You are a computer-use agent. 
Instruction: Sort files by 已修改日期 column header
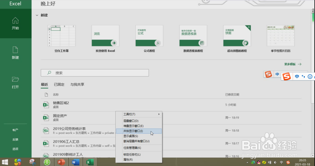pos(232,94)
